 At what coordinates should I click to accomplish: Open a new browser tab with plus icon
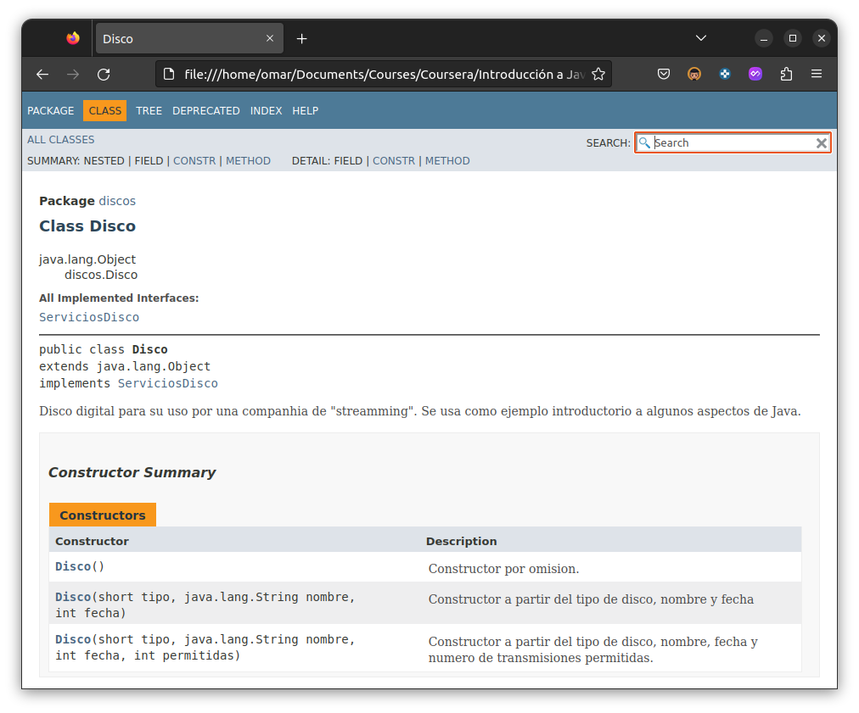click(301, 38)
